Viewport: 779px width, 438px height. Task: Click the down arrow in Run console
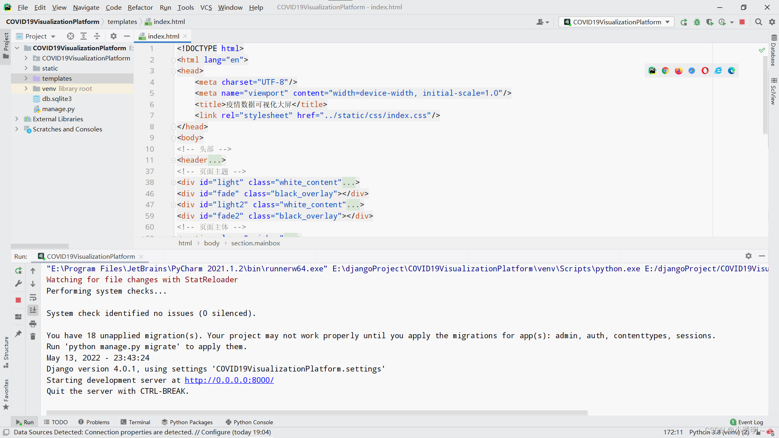(33, 284)
